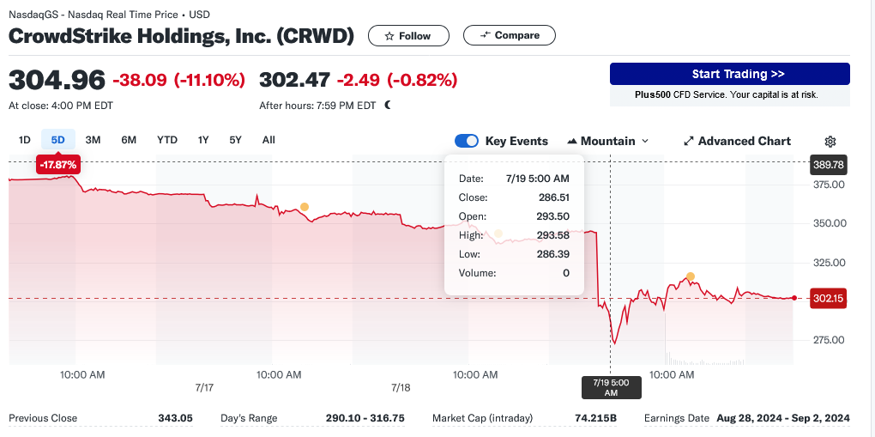This screenshot has height=437, width=875.
Task: Click the first orange key event dot
Action: [304, 207]
